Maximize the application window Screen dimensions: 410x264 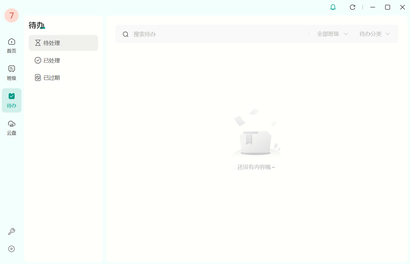point(388,7)
